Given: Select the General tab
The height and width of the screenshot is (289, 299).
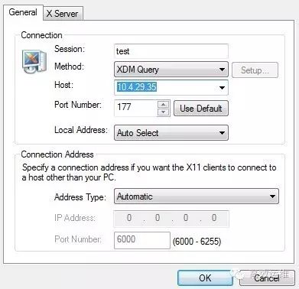Looking at the screenshot, I should (23, 12).
